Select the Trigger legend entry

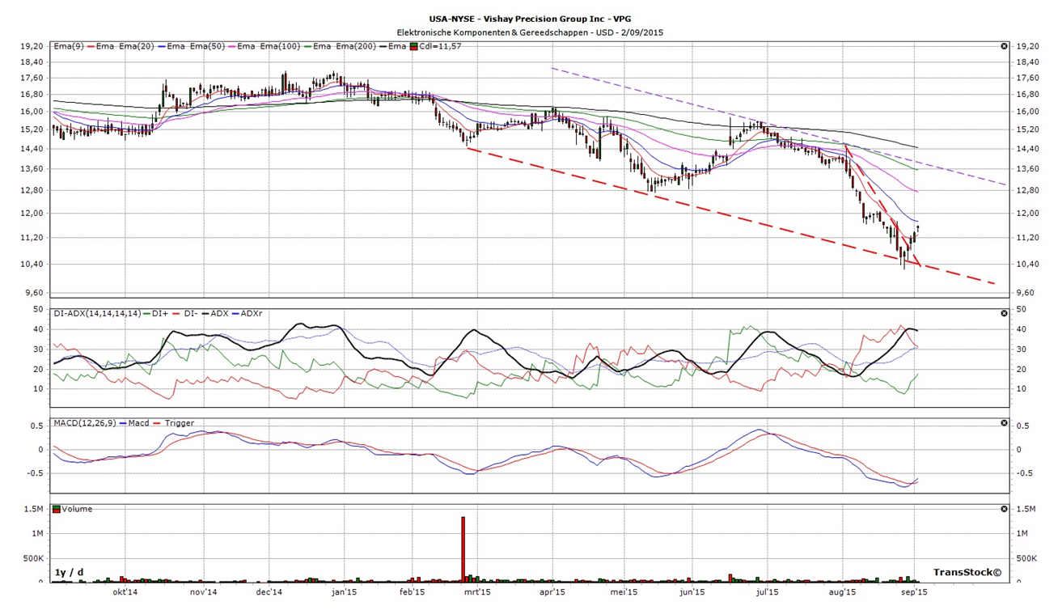[179, 422]
